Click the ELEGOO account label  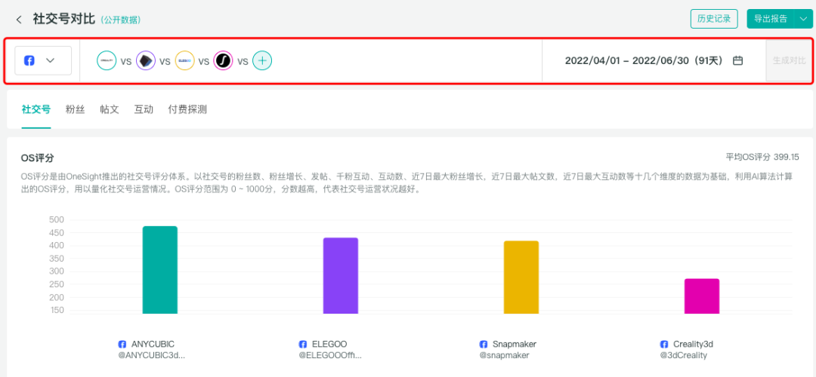click(x=329, y=345)
